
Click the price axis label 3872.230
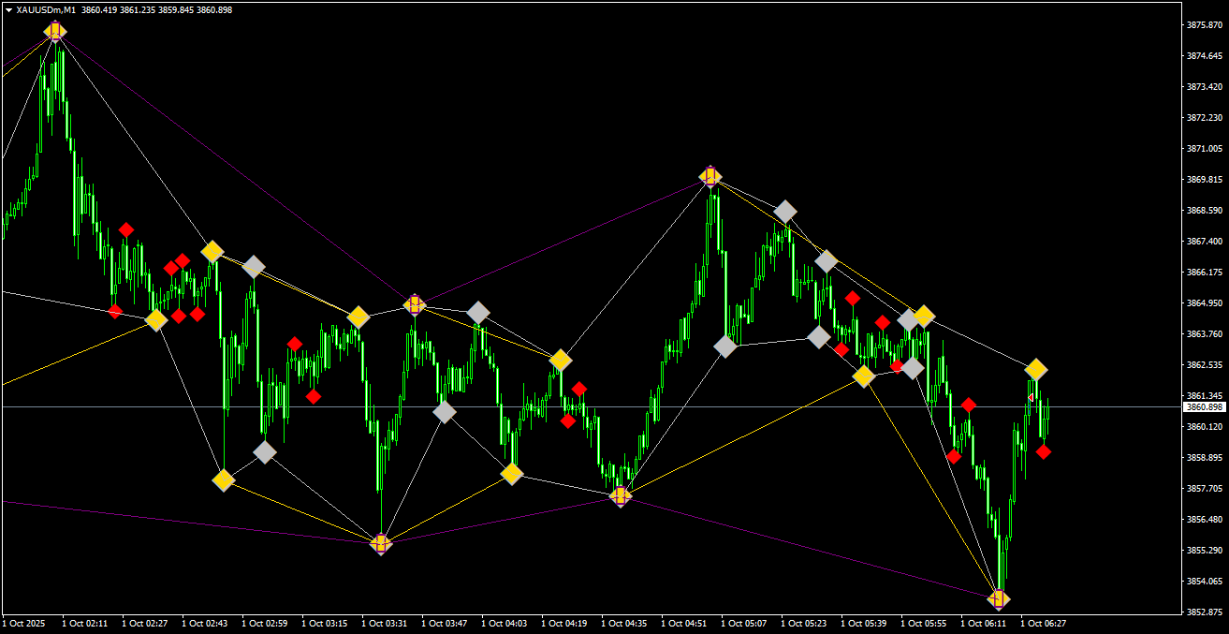coord(1205,117)
